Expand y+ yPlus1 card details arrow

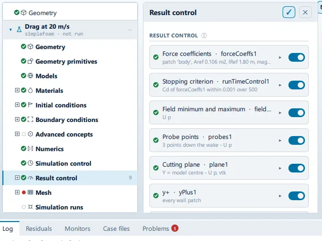pos(280,196)
